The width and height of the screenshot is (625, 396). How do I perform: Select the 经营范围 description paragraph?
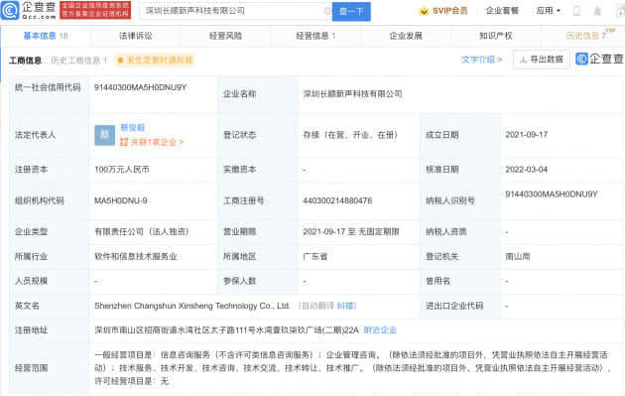(x=353, y=368)
